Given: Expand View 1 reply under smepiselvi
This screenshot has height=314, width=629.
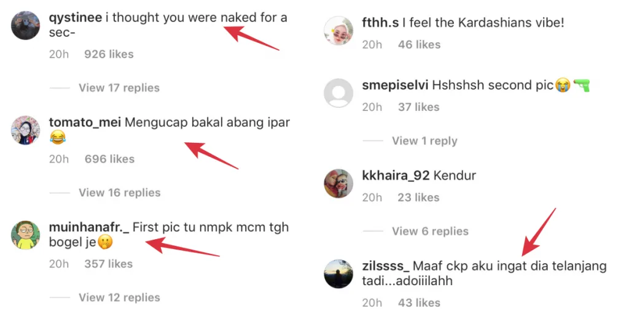Looking at the screenshot, I should coord(424,140).
